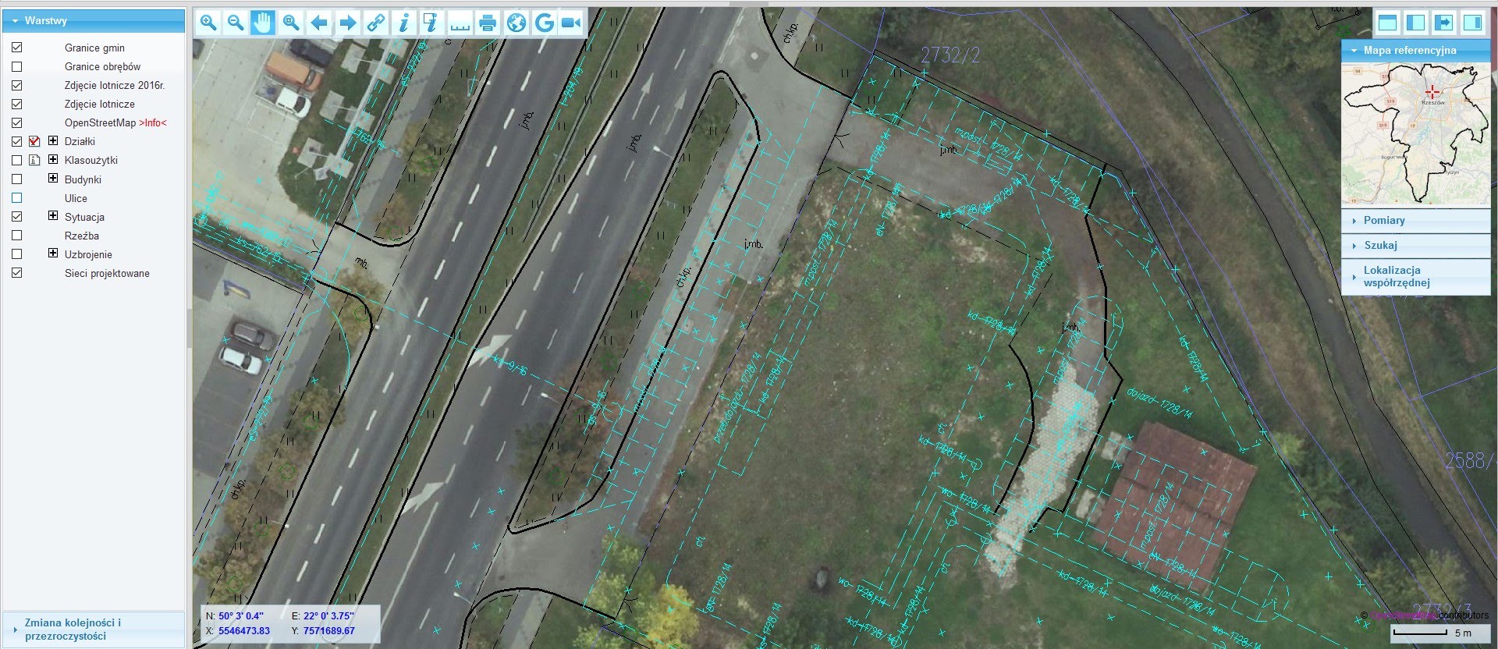Viewport: 1498px width, 649px height.
Task: Click the sidebar arrow layout icon
Action: [x=1443, y=23]
